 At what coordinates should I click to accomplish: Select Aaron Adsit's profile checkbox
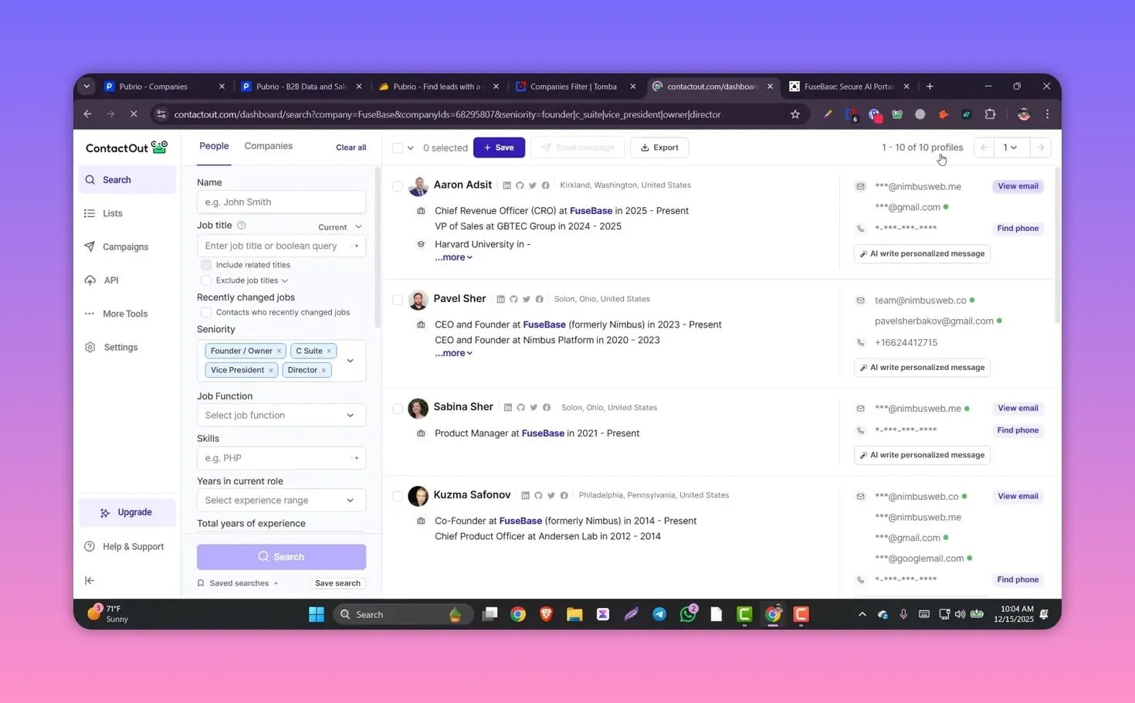click(x=398, y=186)
